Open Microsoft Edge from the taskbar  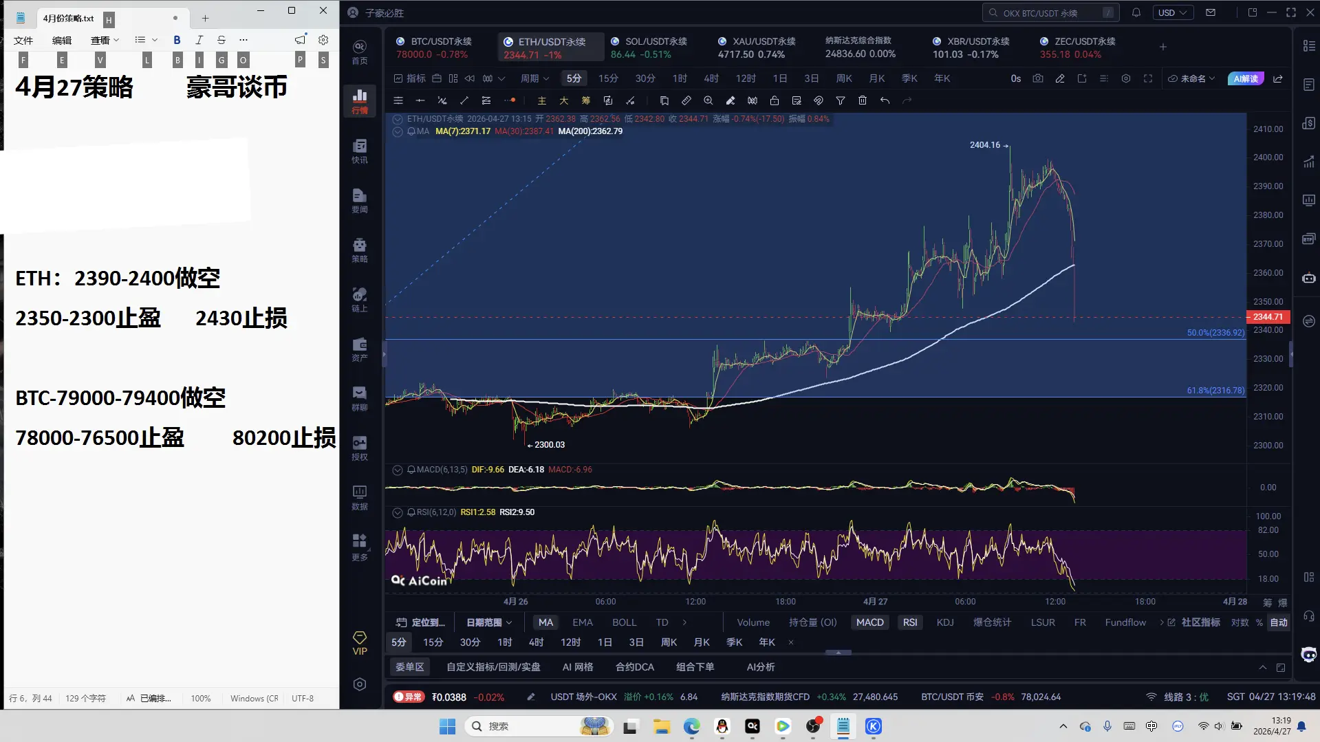[691, 726]
